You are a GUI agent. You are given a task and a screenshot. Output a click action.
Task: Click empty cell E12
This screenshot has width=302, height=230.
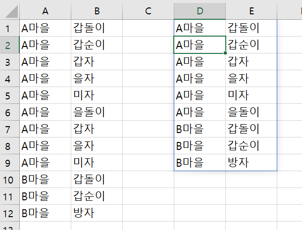pyautogui.click(x=252, y=213)
